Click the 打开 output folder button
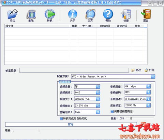164x140 pixels. click(x=150, y=70)
